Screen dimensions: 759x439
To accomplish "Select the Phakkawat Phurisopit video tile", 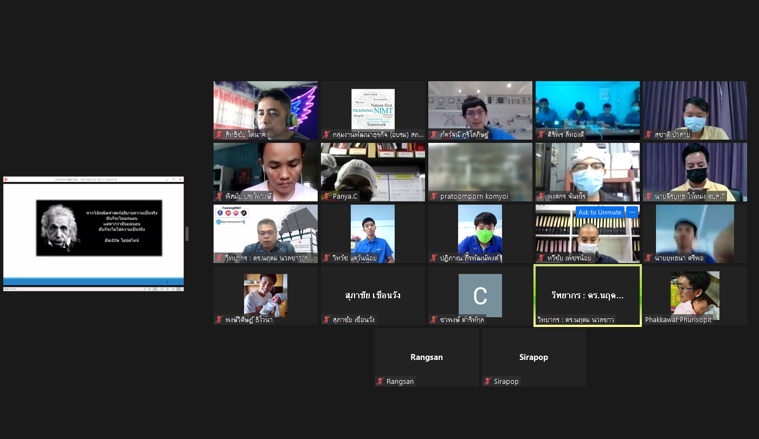I will coord(694,295).
